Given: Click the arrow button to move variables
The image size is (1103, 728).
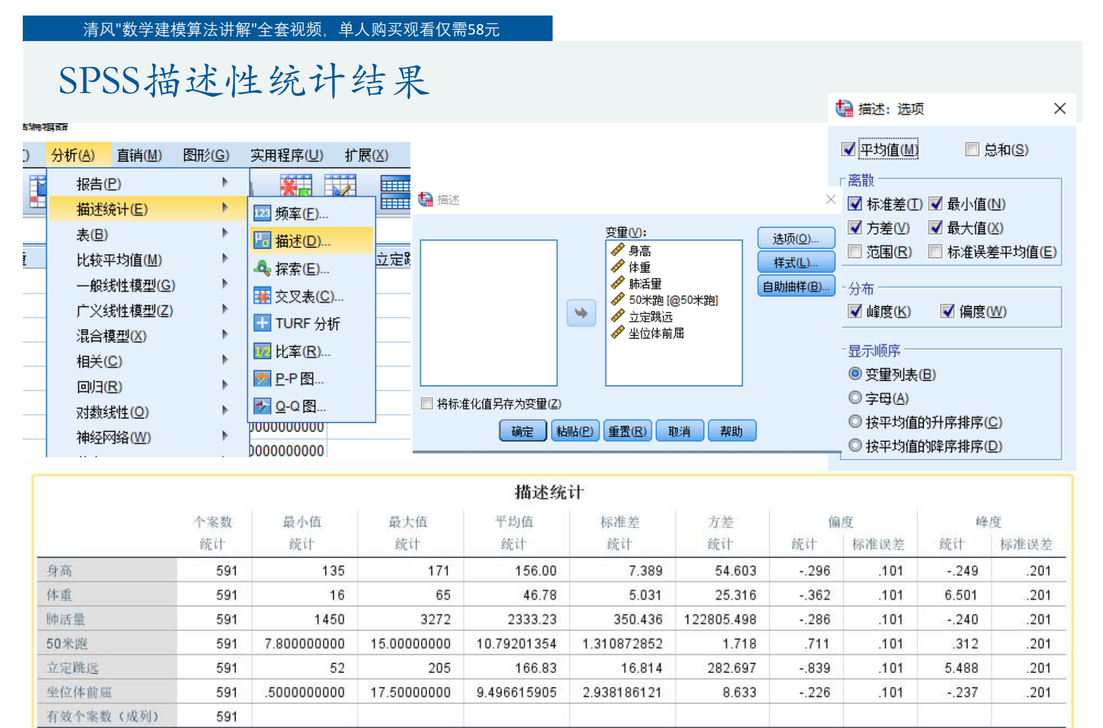Looking at the screenshot, I should tap(581, 314).
